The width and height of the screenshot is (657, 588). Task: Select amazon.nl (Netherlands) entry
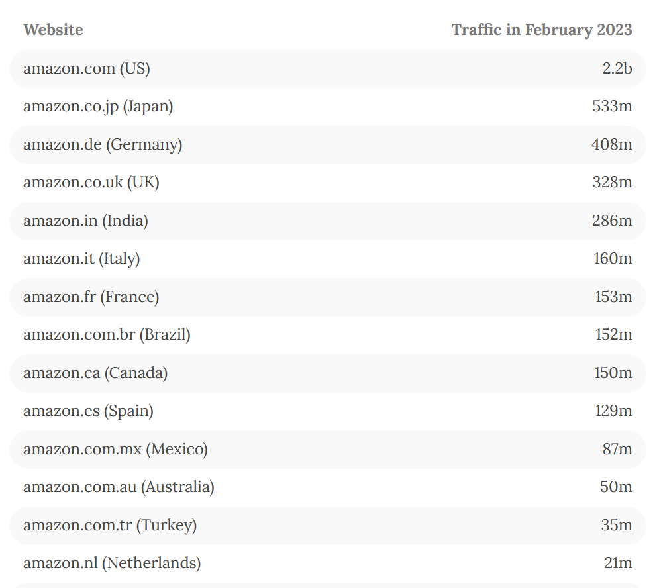pyautogui.click(x=112, y=563)
